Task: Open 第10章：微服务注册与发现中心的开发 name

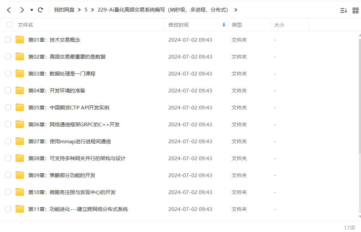Action: point(72,192)
